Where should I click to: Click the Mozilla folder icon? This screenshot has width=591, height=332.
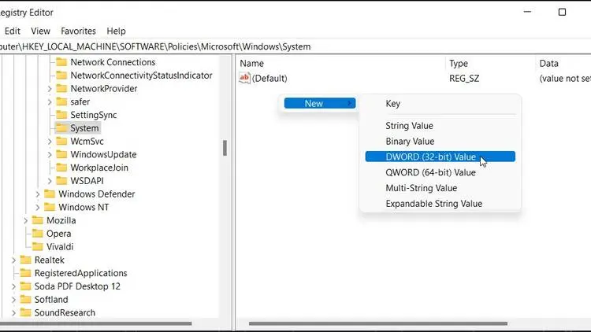(37, 221)
